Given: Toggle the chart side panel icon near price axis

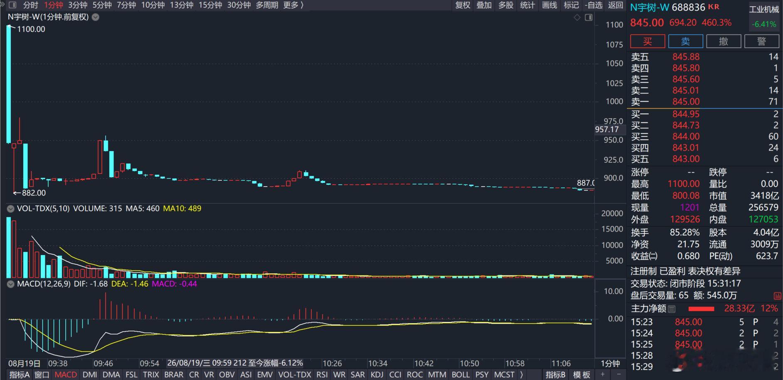Looking at the screenshot, I should 588,17.
